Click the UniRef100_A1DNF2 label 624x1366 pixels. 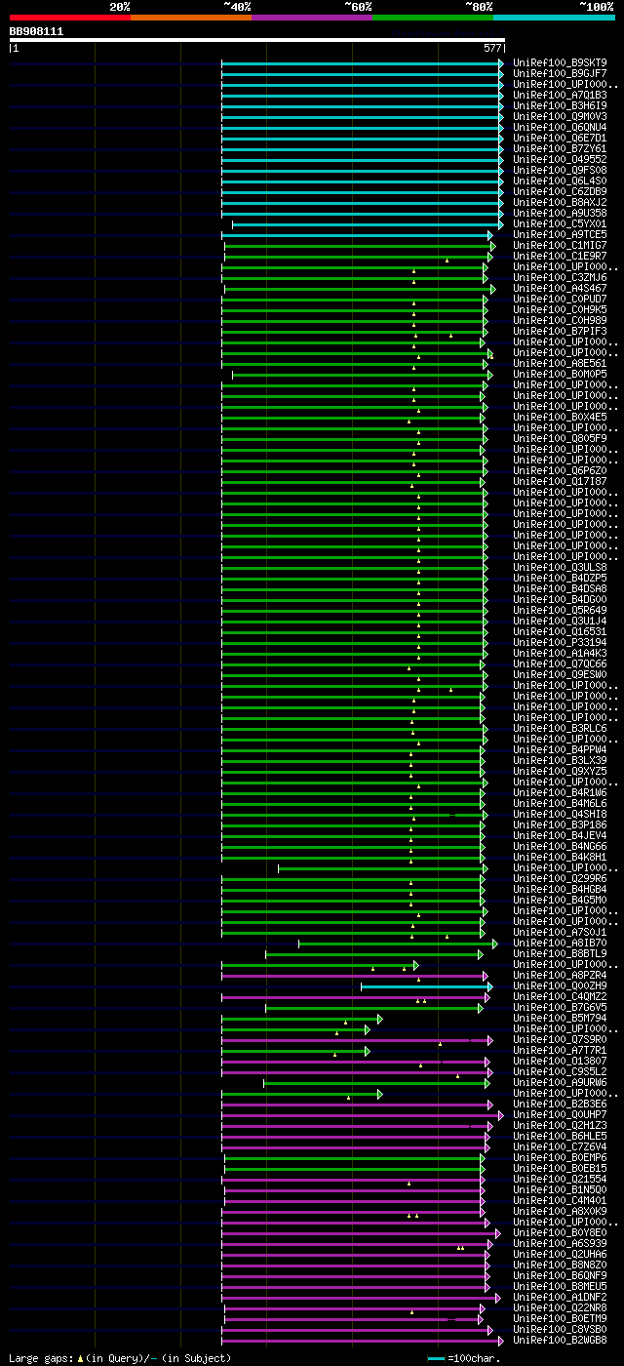[x=560, y=1297]
